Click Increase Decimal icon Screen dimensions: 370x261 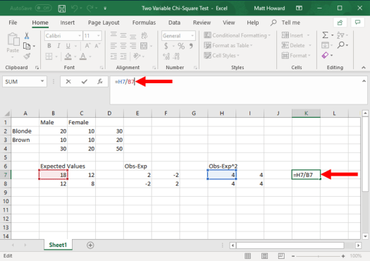click(166, 56)
